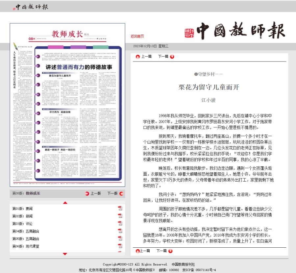
Task: Click the paragraph starting 1998年我从师范毕业
Action: point(208,122)
